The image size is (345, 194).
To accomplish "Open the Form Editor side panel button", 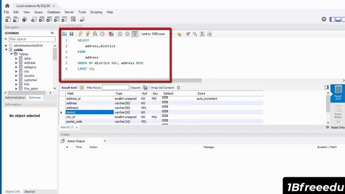I will tap(338, 112).
